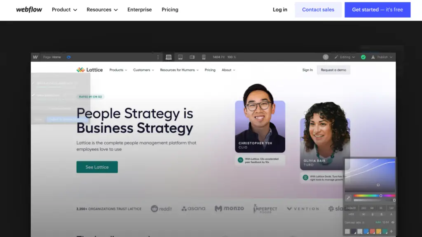Click the Webflow W icon in Designer
The image size is (422, 237).
click(35, 57)
